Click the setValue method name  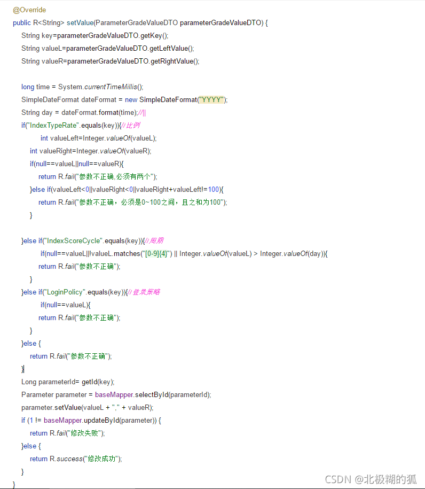[80, 23]
